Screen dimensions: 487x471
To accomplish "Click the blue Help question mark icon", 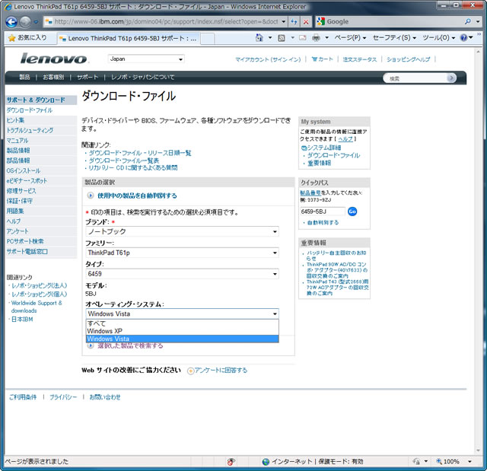I will 463,38.
